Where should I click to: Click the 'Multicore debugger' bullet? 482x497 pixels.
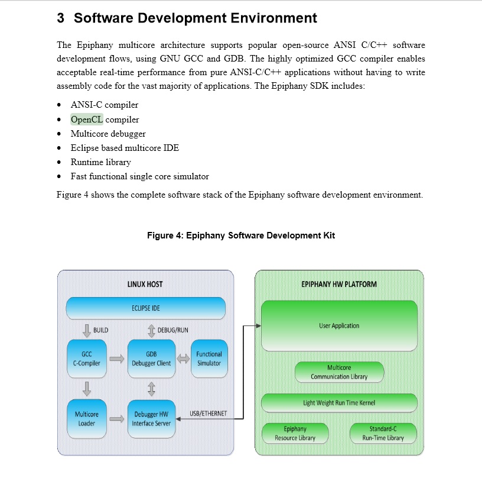pyautogui.click(x=108, y=134)
